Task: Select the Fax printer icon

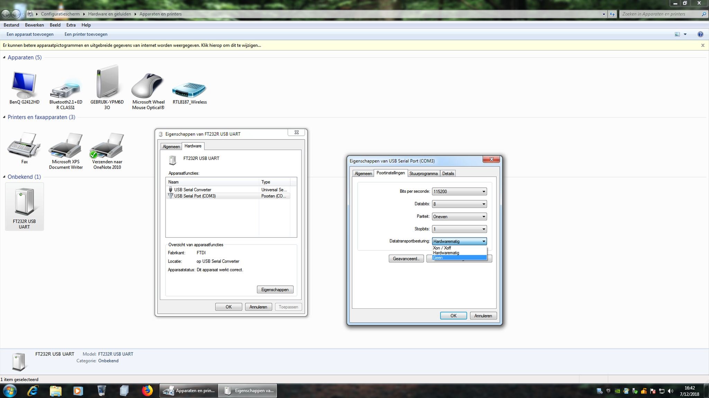Action: [24, 145]
